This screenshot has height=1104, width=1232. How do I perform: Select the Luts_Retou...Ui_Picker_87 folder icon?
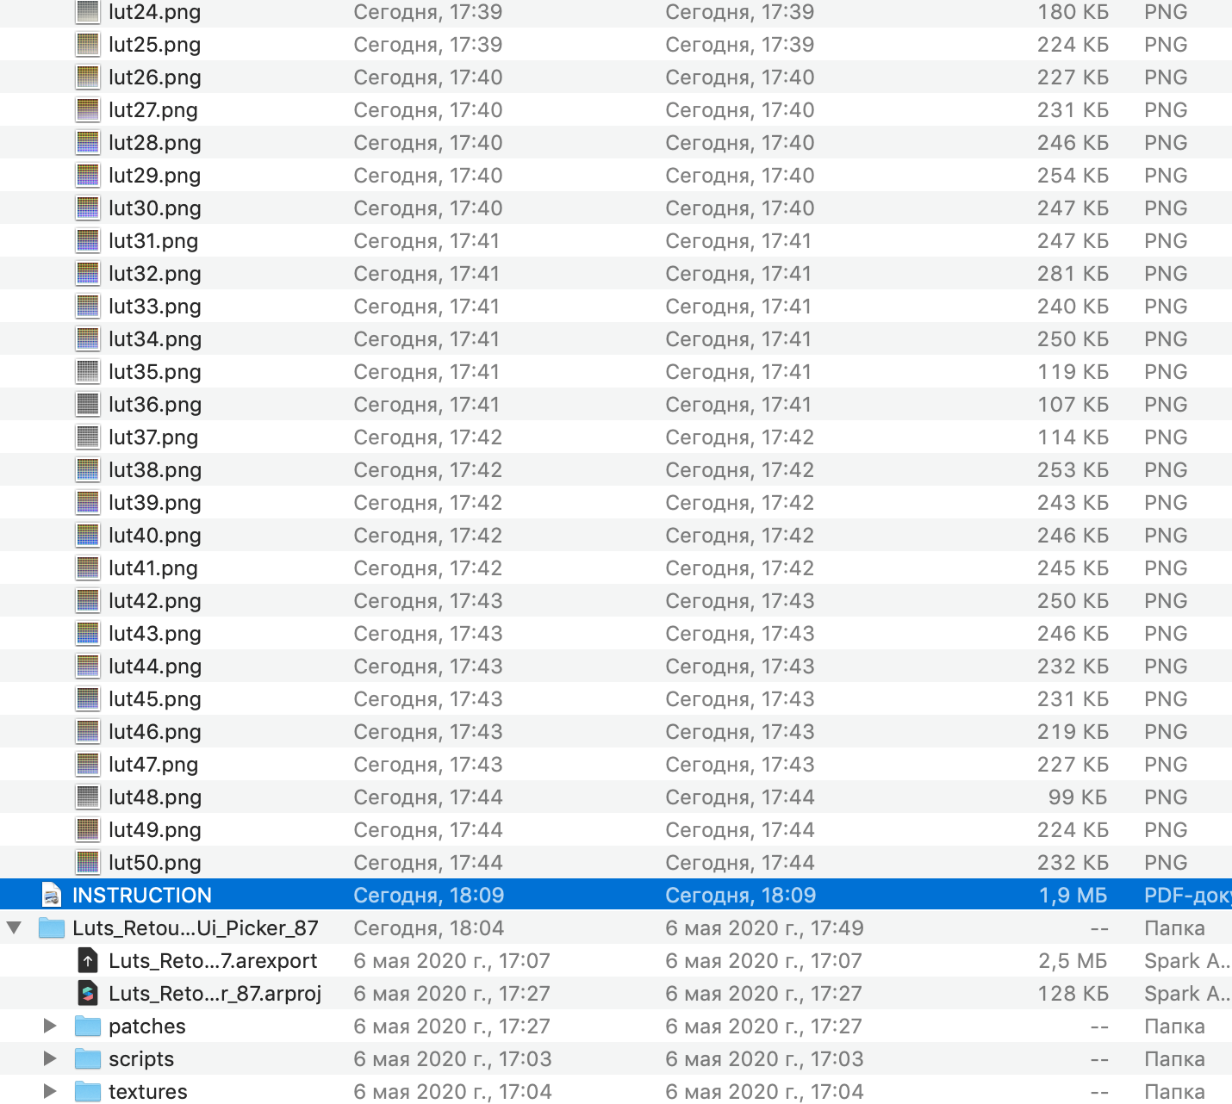[52, 928]
